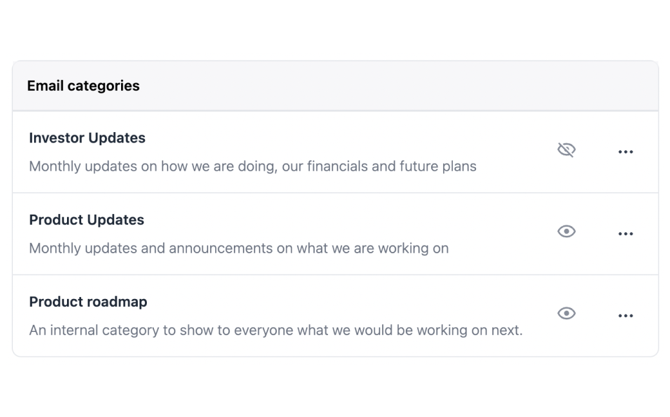The height and width of the screenshot is (417, 670).
Task: Click the Product roadmap internal category description
Action: coord(275,330)
